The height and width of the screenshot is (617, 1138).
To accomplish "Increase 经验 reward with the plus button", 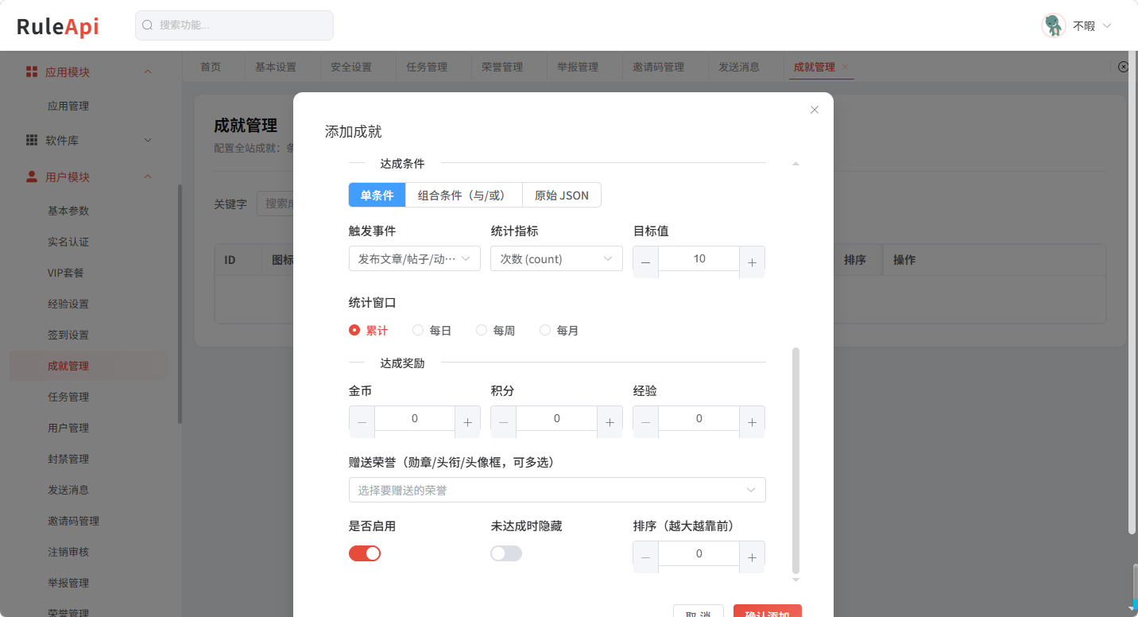I will (752, 422).
